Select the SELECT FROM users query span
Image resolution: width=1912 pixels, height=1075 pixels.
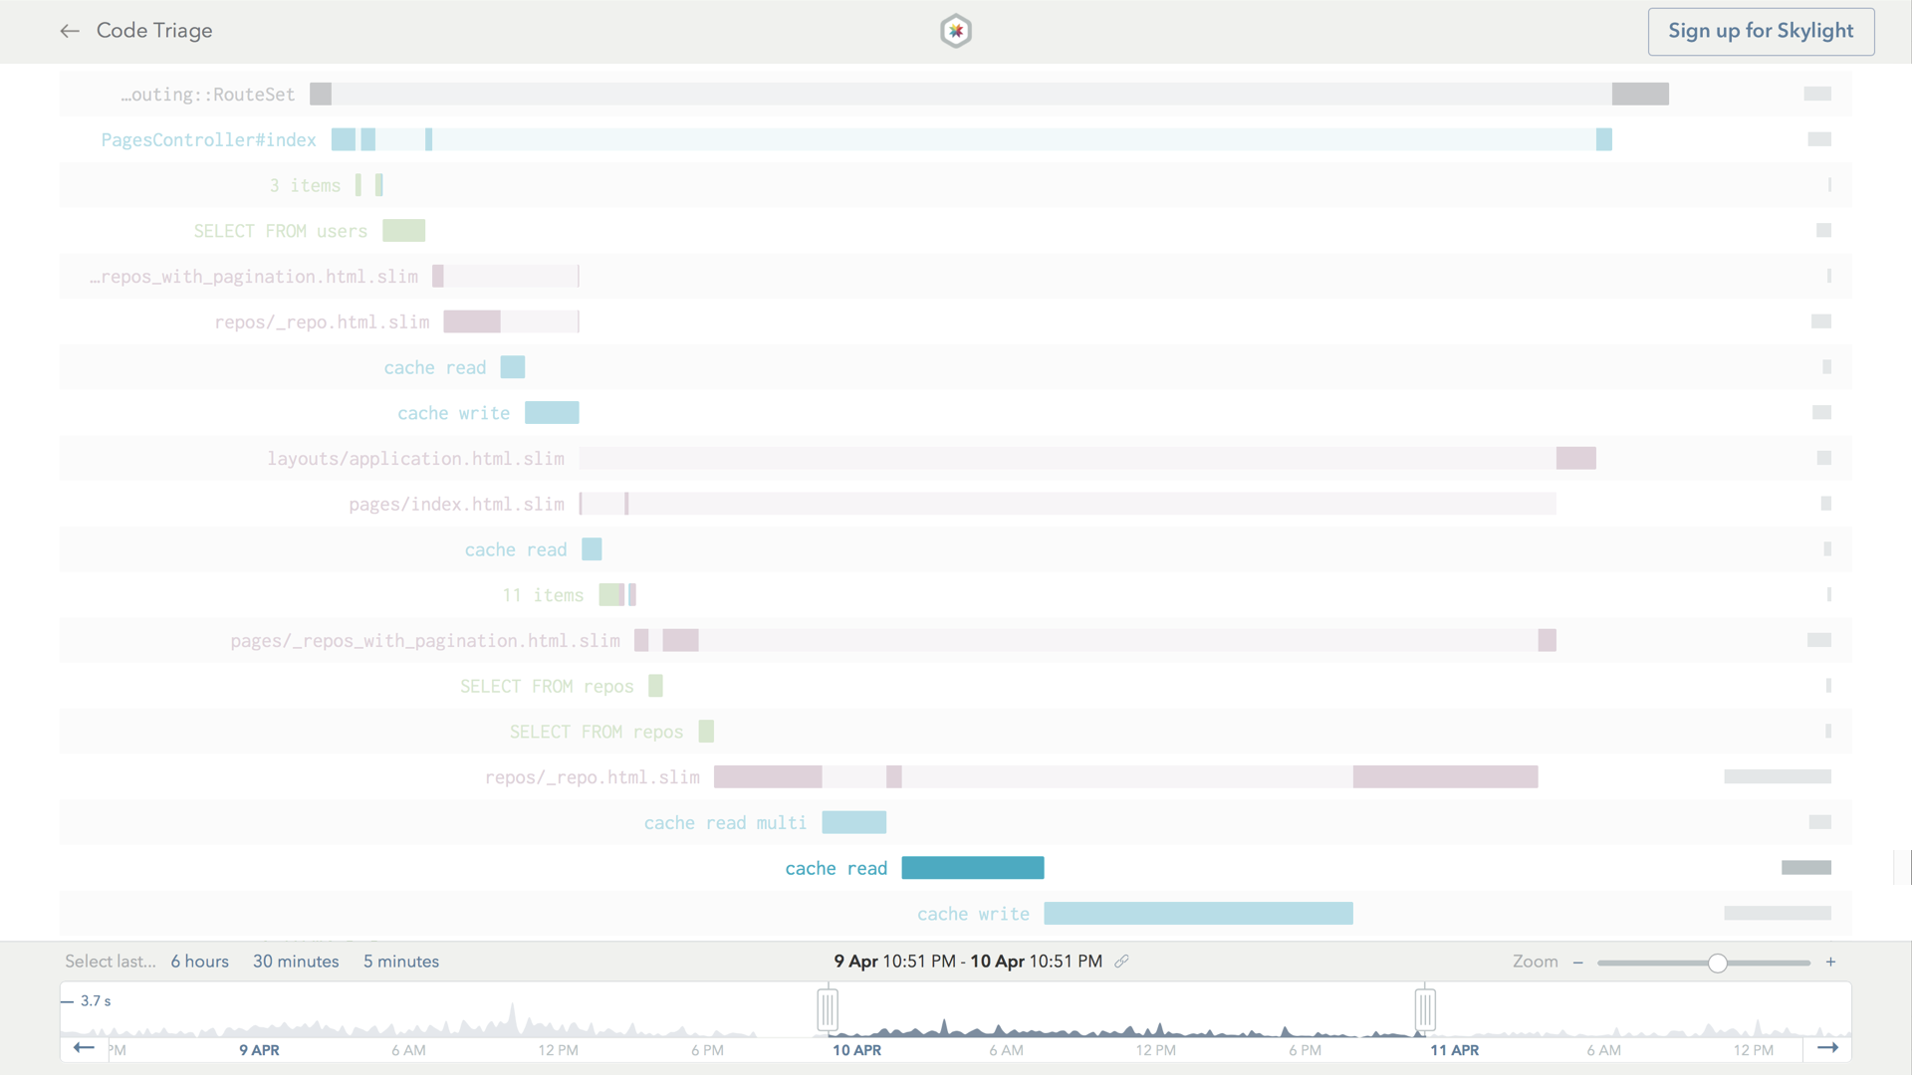pos(280,230)
